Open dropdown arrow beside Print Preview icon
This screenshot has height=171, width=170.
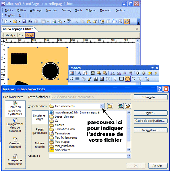point(64,22)
